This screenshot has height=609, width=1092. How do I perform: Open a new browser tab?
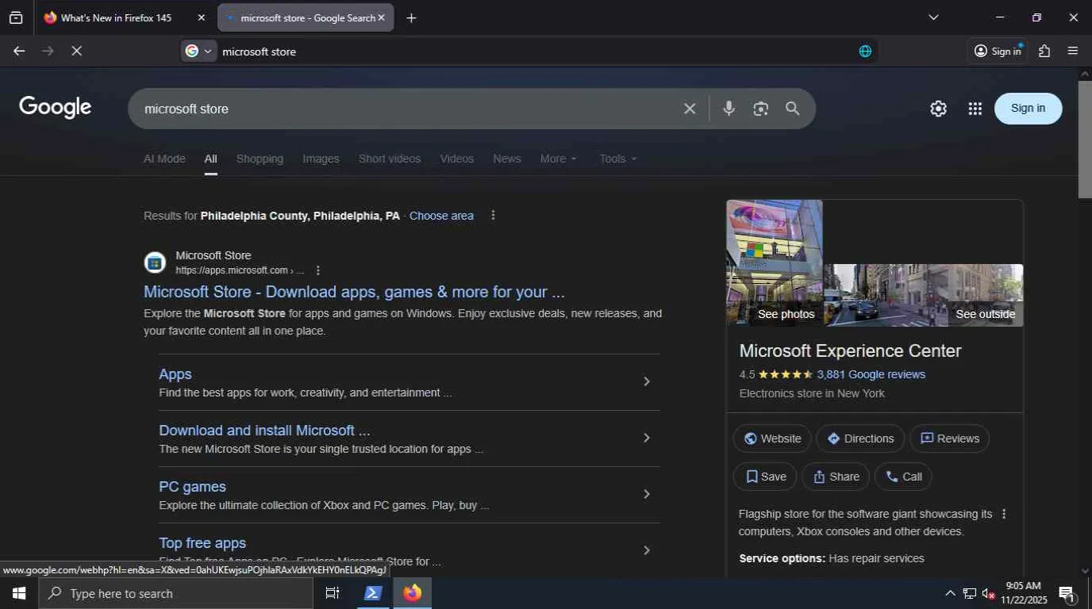pyautogui.click(x=411, y=17)
